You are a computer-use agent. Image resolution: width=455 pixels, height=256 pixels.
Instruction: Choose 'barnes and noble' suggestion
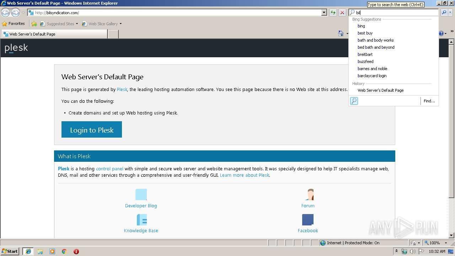[x=373, y=69]
